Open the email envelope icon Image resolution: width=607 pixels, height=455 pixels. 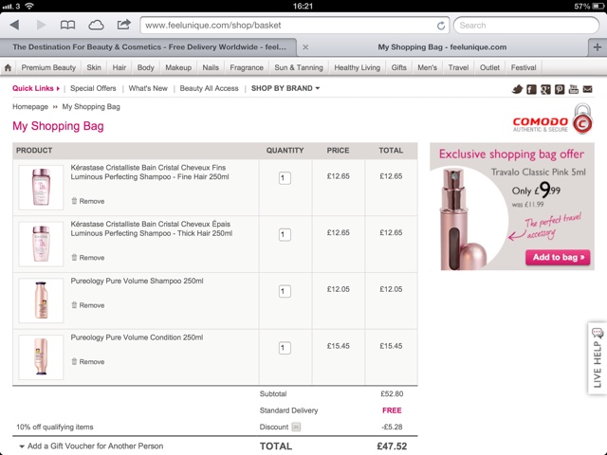click(x=588, y=89)
